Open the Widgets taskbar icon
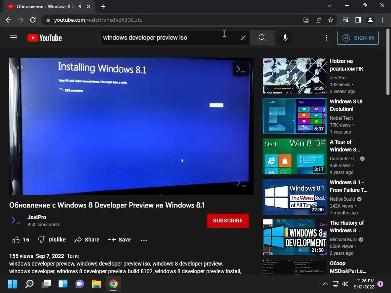 pos(63,284)
